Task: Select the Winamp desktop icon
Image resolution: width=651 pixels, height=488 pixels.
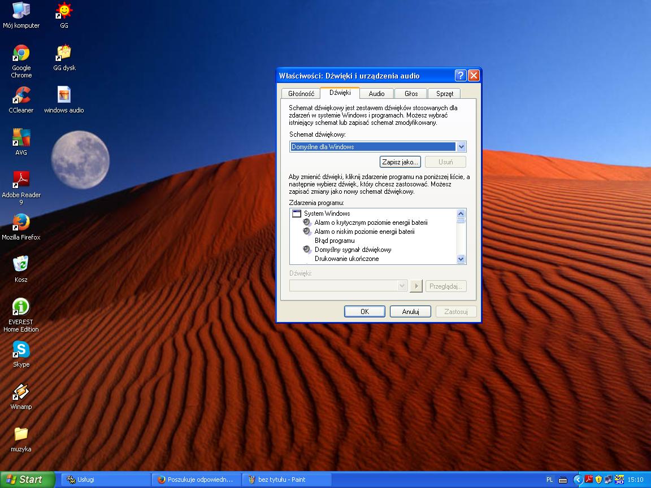Action: pos(21,396)
